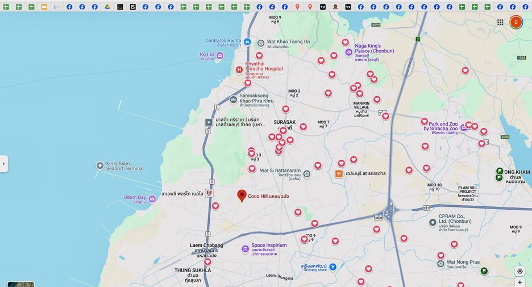Expand the collapsed side panel arrow
Viewport: 532px width, 287px height.
point(4,164)
